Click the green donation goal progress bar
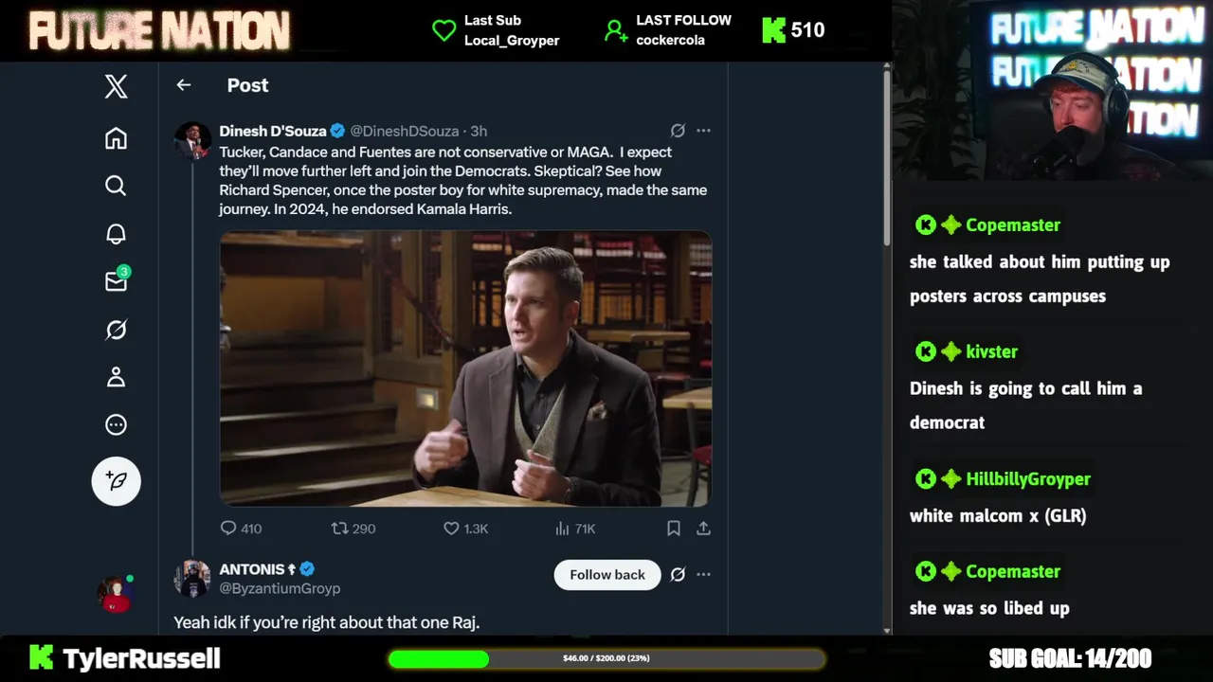 [606, 658]
